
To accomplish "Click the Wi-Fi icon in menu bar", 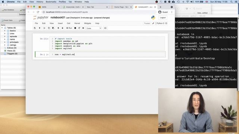I will tap(187, 2).
